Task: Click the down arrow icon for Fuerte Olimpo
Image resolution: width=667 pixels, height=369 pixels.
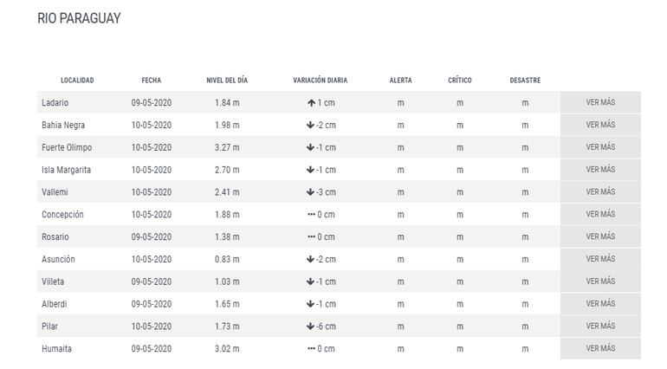Action: click(309, 148)
